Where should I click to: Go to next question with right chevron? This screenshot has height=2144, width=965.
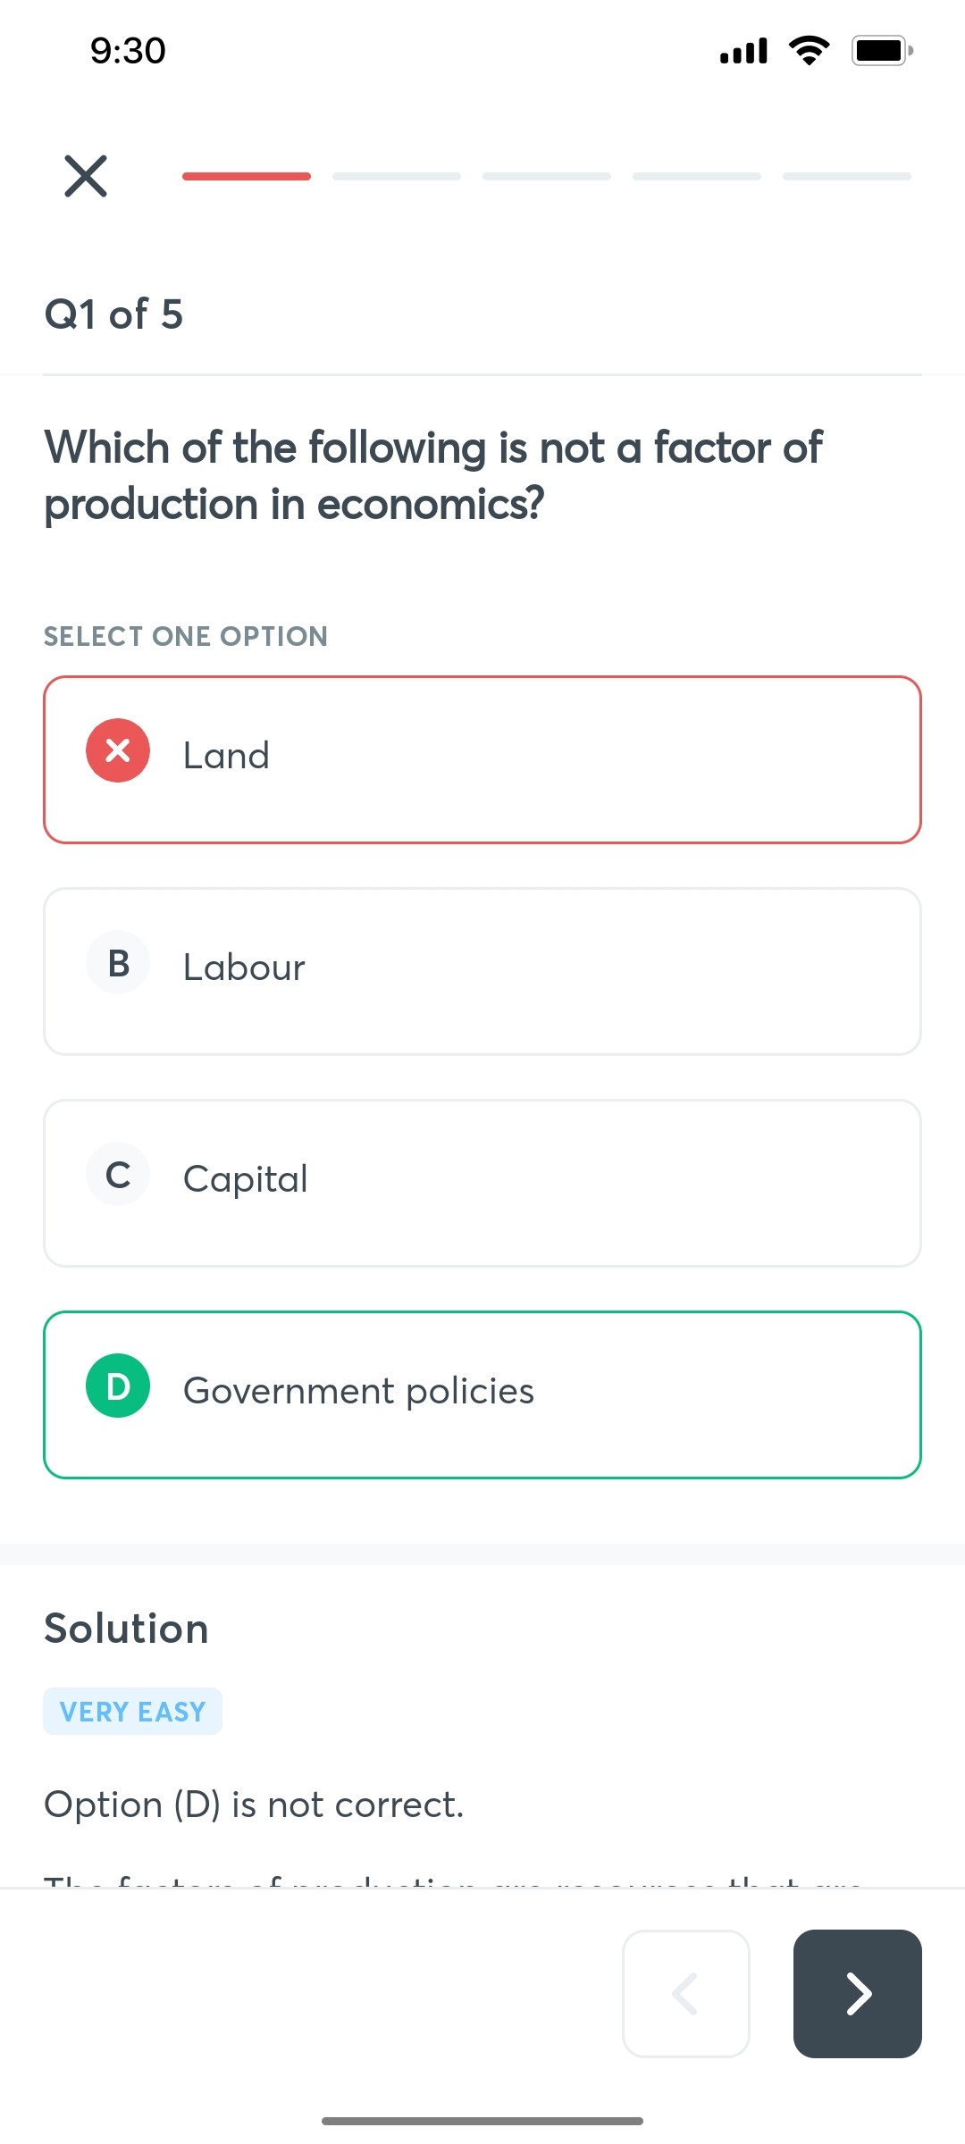[857, 1995]
